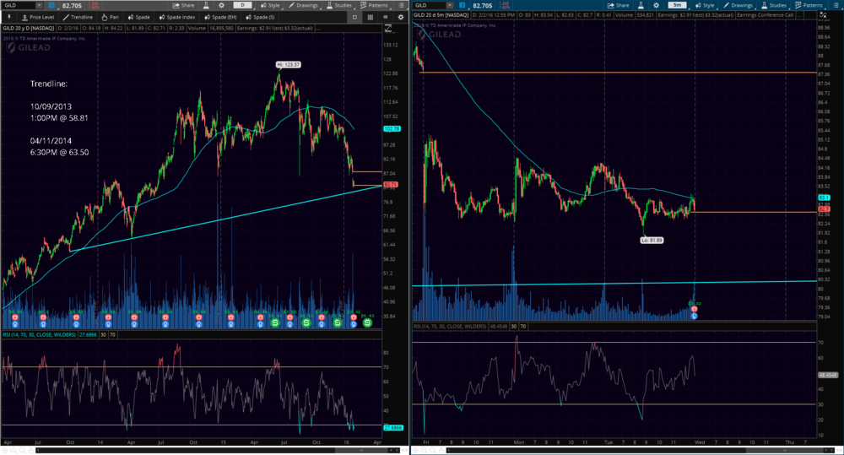Image resolution: width=844 pixels, height=455 pixels.
Task: Click GILD symbol field on 5m chart
Action: coord(430,5)
